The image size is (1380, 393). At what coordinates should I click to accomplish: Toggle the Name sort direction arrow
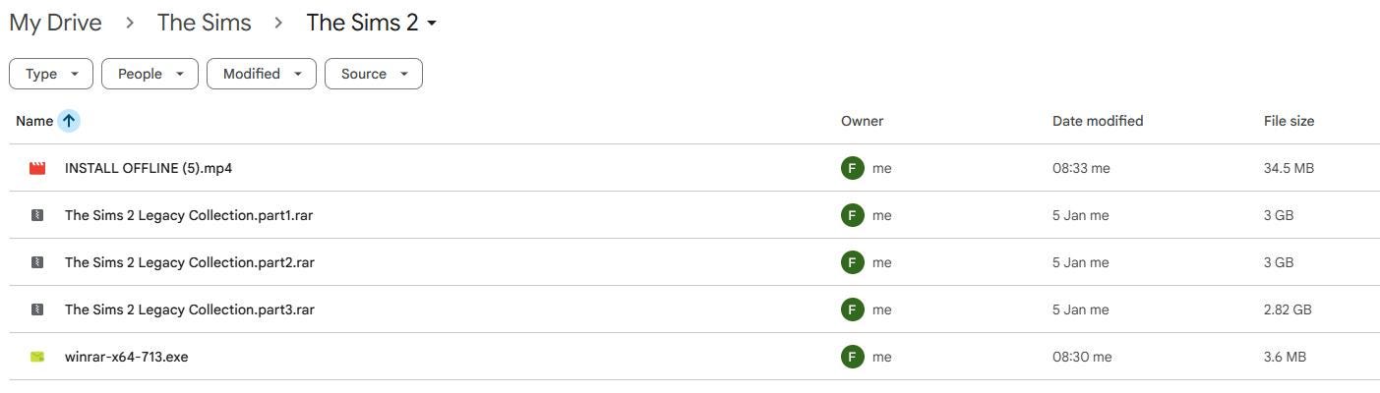[69, 121]
